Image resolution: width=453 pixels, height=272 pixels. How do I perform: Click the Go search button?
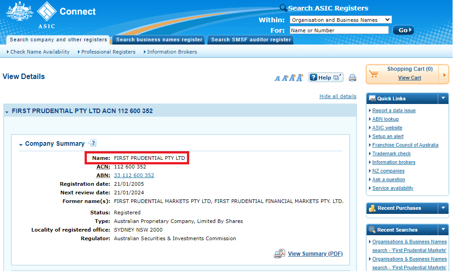(403, 30)
